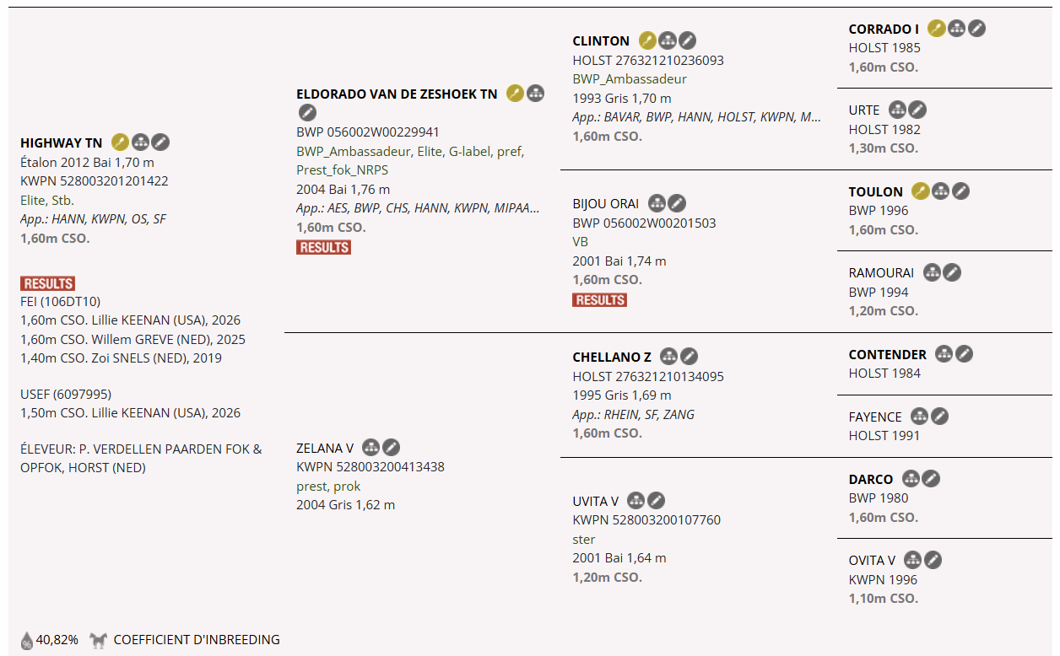Image resolution: width=1060 pixels, height=656 pixels.
Task: Click RESULTS badge under BIJOU ORAI
Action: (599, 299)
